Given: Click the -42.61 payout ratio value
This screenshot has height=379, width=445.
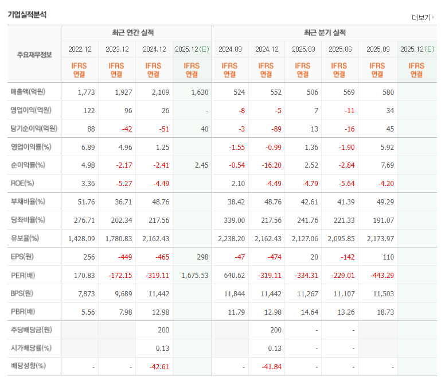Looking at the screenshot, I should coord(159,367).
